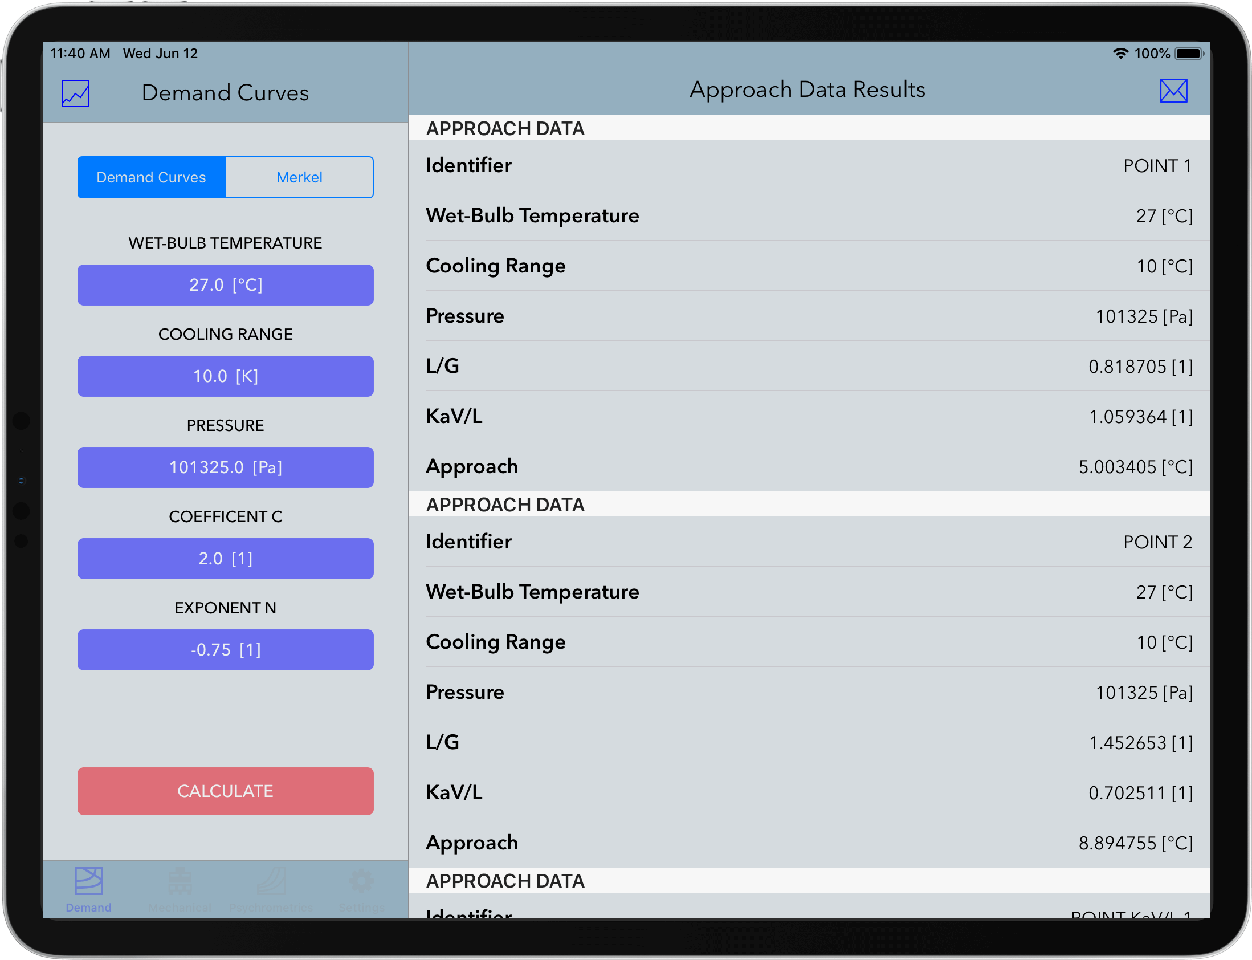The image size is (1252, 960).
Task: Enable the Merkel calculation method
Action: click(299, 177)
